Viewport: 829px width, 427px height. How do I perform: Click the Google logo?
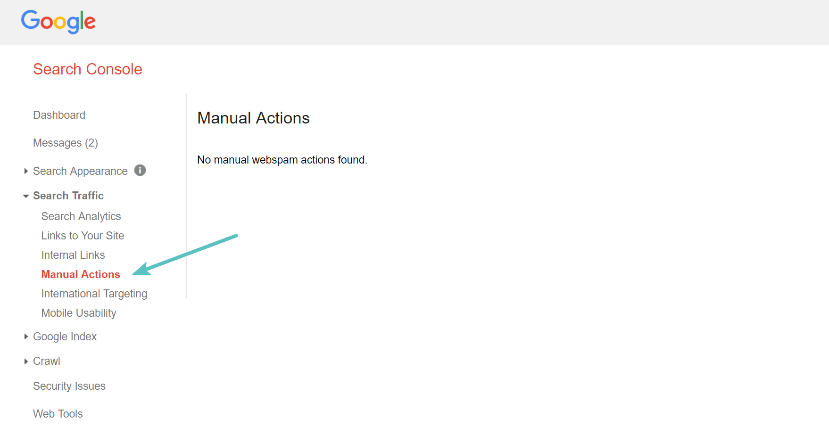[x=58, y=22]
